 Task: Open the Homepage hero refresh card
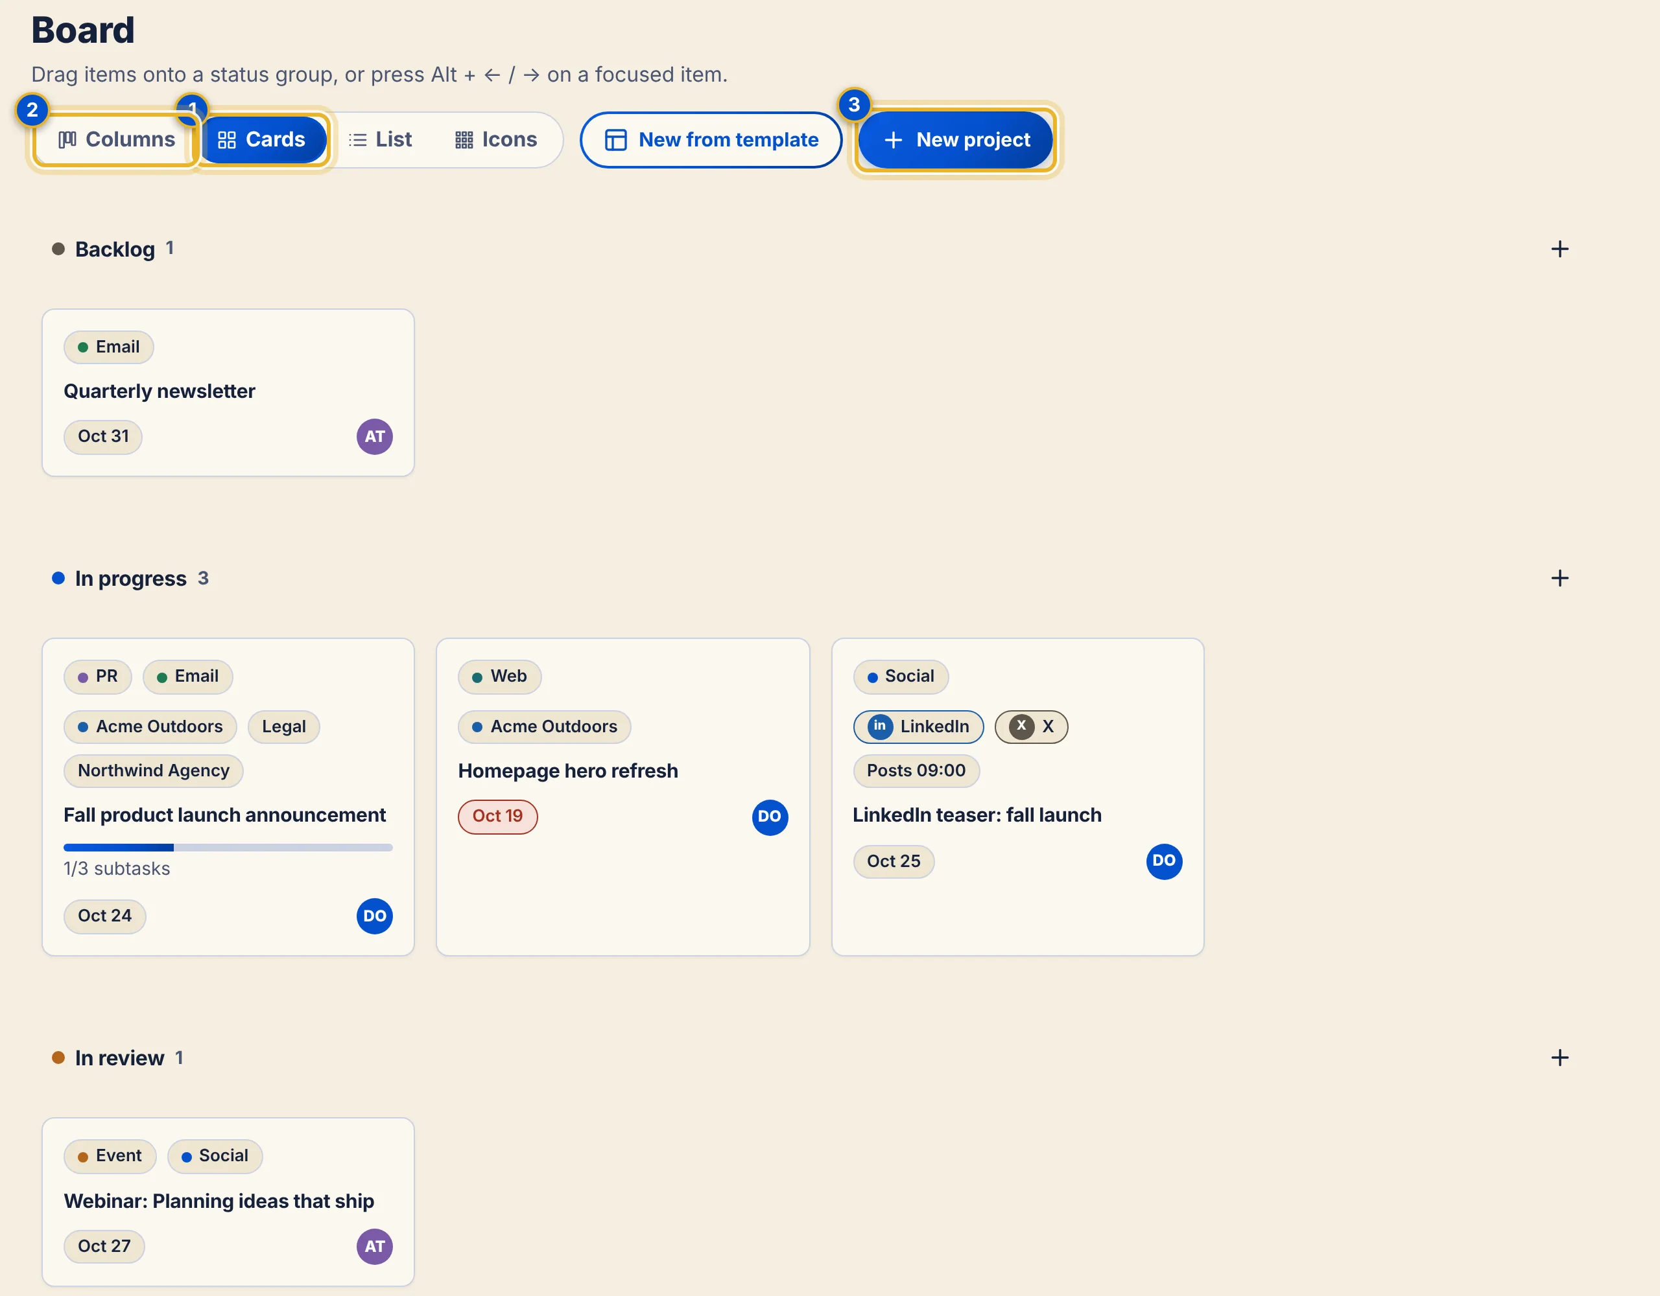click(622, 797)
